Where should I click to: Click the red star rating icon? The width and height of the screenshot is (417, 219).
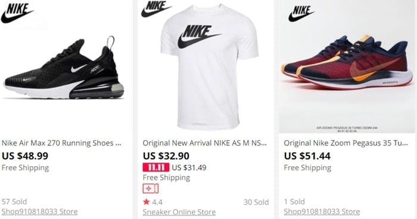[147, 202]
